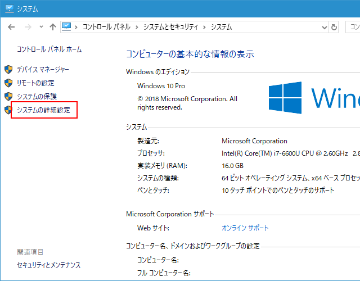Click heading コンピューターの基本的な情報の表示

click(190, 54)
